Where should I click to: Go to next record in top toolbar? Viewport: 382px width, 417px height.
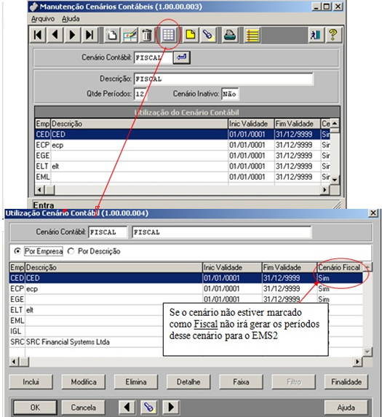[x=72, y=35]
